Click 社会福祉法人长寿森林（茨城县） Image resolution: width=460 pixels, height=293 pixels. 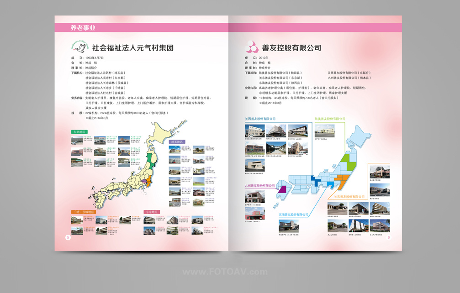tap(107, 83)
